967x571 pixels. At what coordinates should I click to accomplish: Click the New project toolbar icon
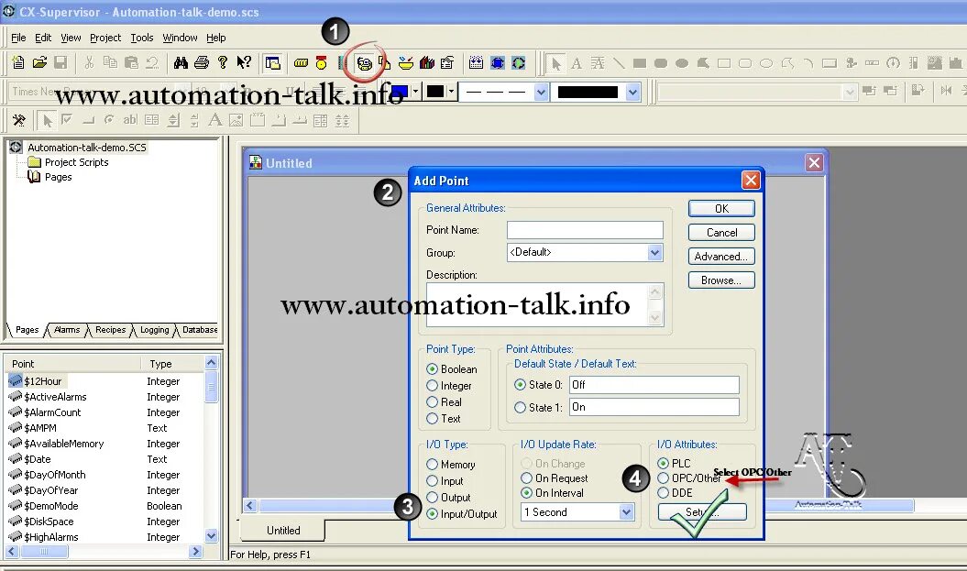tap(18, 62)
